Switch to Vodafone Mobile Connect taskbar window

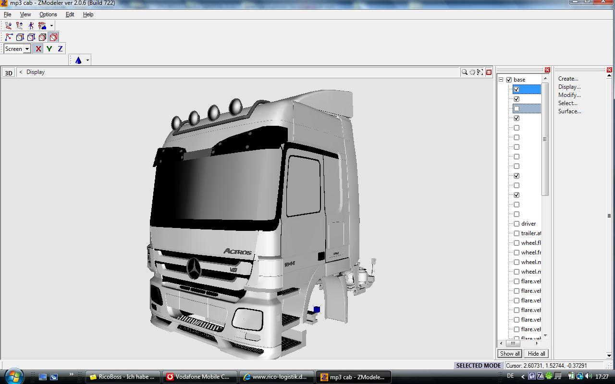[199, 377]
